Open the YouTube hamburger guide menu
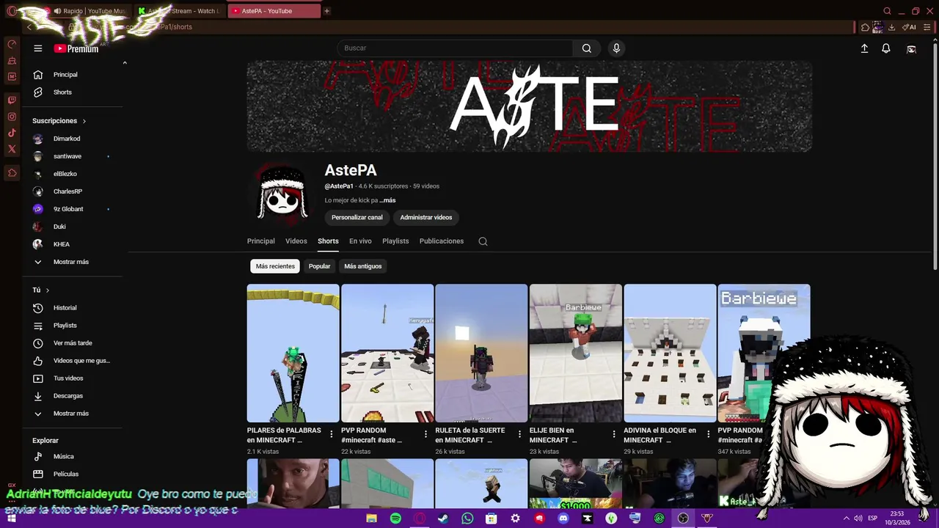This screenshot has width=939, height=528. click(x=37, y=48)
